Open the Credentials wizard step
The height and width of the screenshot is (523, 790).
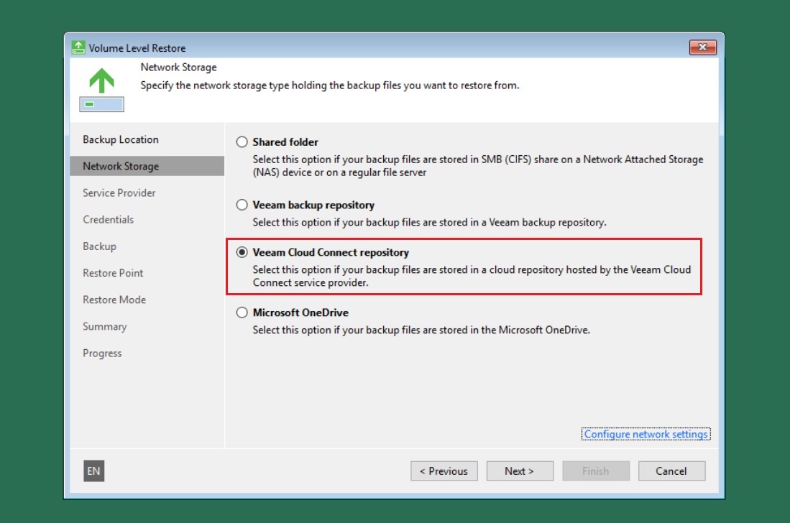109,220
